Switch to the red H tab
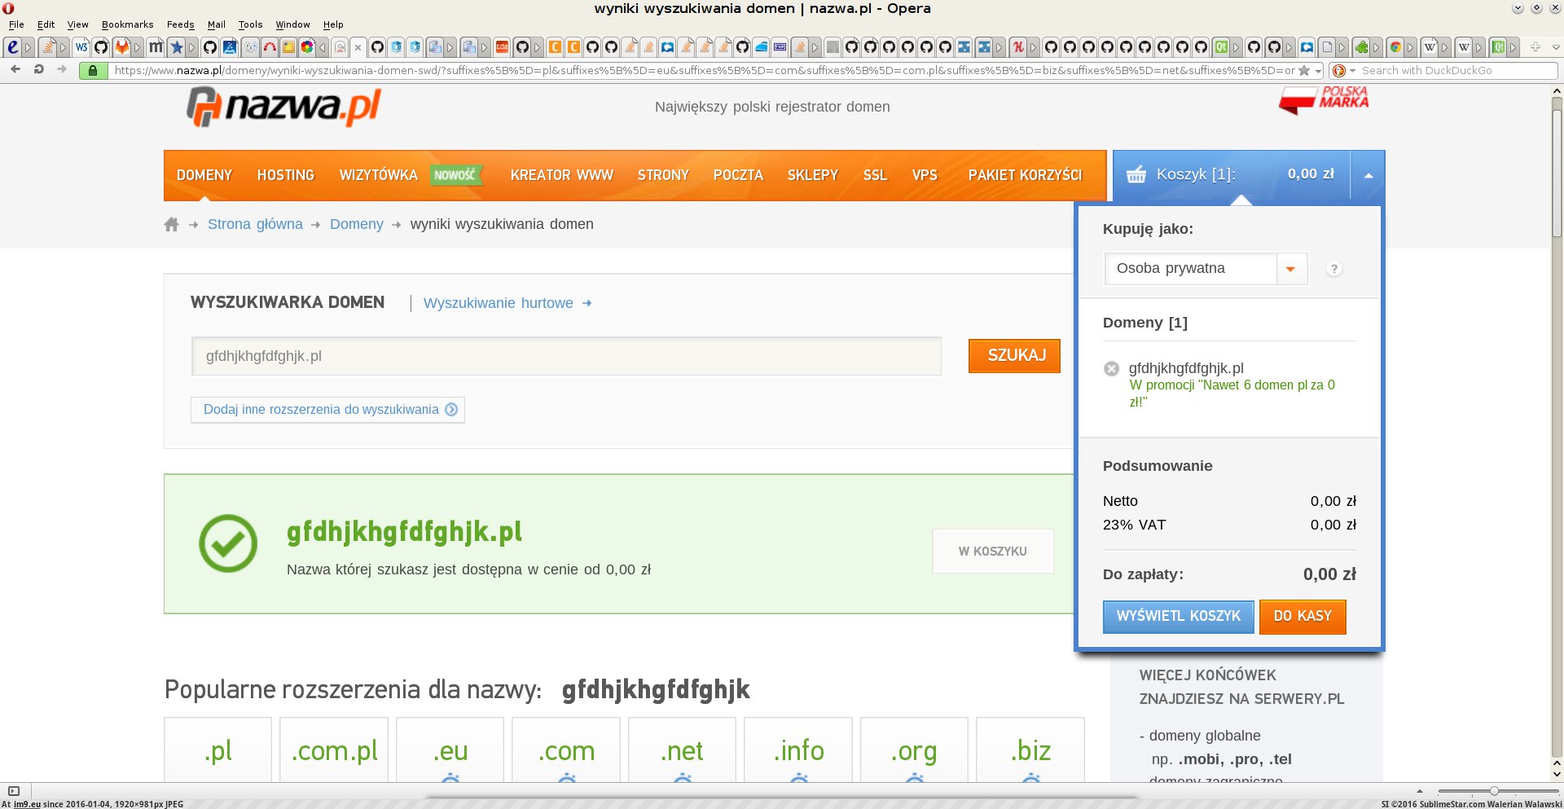 point(1017,47)
